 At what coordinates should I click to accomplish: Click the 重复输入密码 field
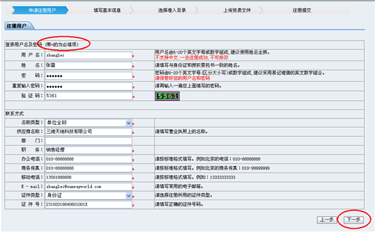tap(89, 86)
